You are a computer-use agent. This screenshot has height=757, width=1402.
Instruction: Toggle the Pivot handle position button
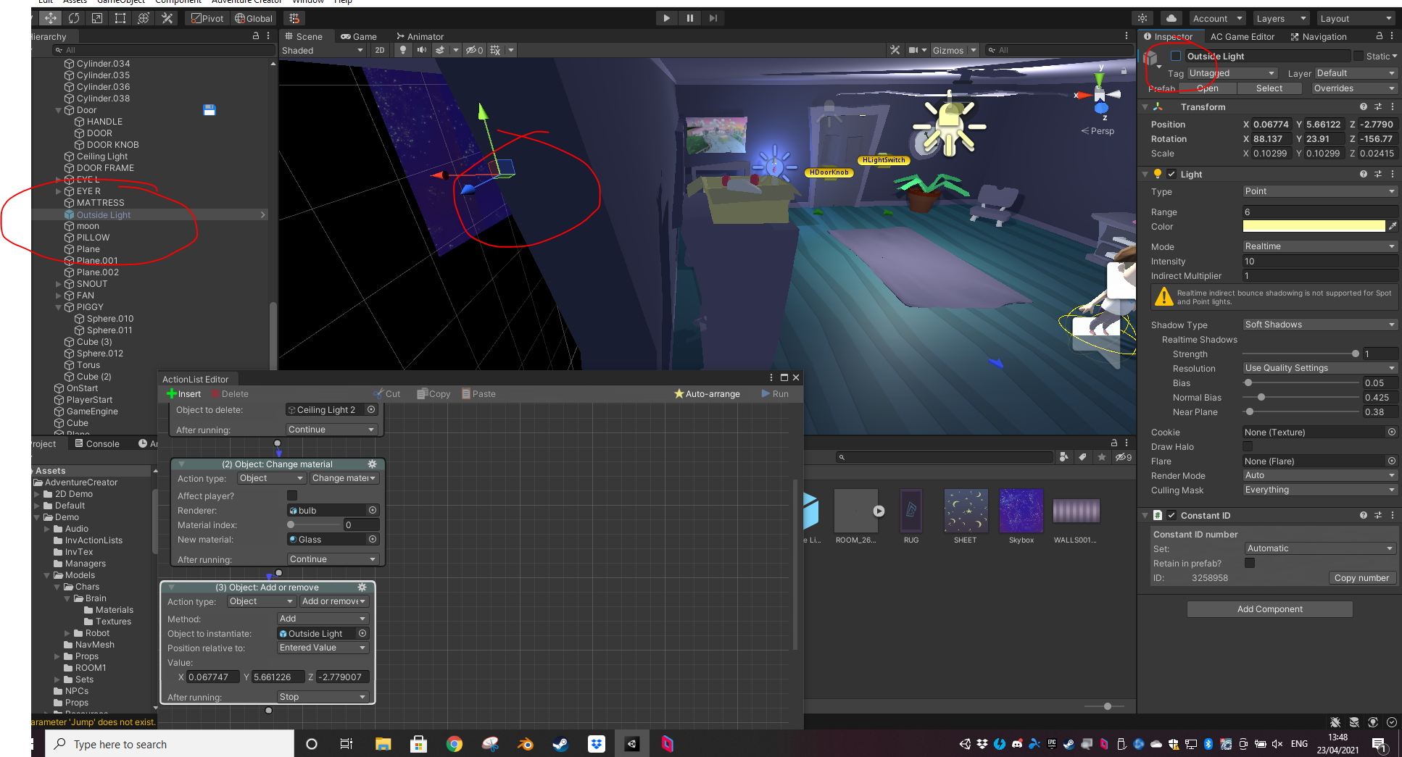click(207, 18)
